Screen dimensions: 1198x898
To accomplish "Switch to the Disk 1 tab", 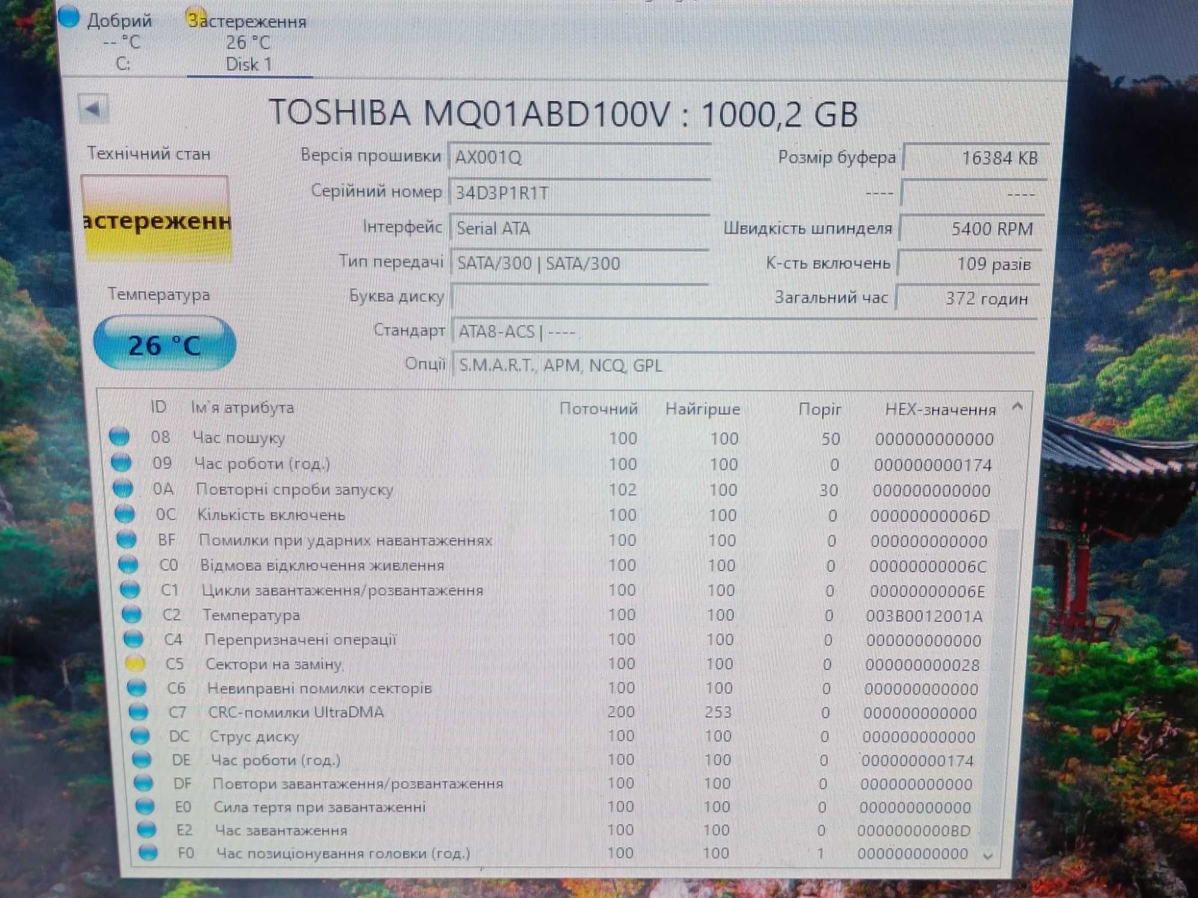I will (x=248, y=43).
